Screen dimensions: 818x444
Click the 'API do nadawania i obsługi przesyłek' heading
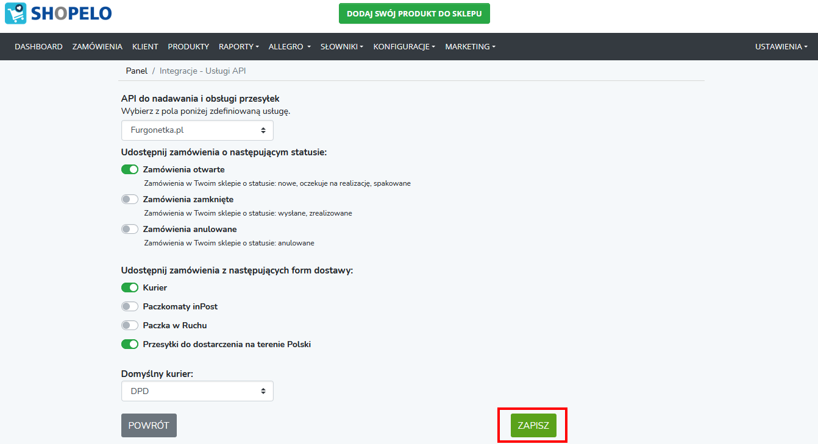201,99
